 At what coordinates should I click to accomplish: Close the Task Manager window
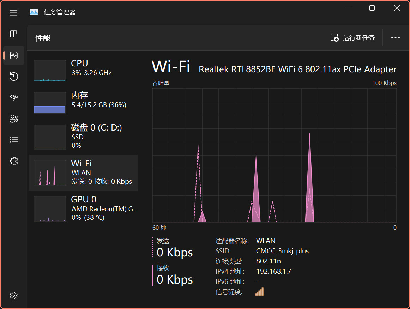point(397,8)
